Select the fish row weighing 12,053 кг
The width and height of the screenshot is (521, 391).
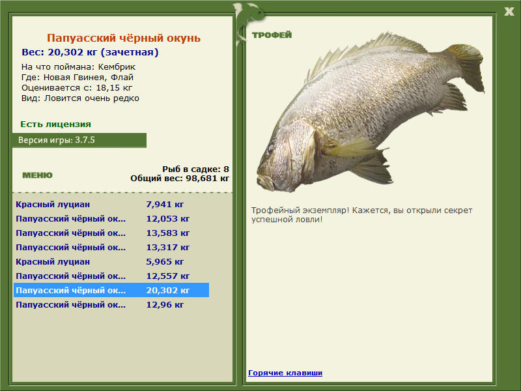tap(111, 218)
